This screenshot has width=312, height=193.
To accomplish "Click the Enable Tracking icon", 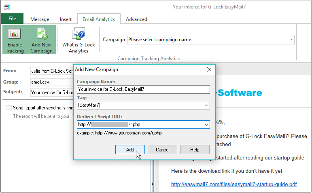I will pyautogui.click(x=15, y=40).
